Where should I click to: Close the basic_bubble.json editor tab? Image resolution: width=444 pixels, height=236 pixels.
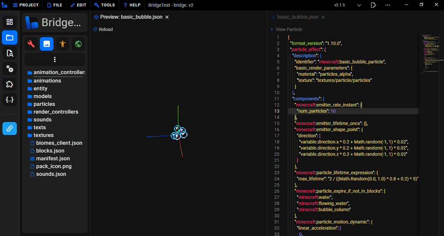point(323,17)
